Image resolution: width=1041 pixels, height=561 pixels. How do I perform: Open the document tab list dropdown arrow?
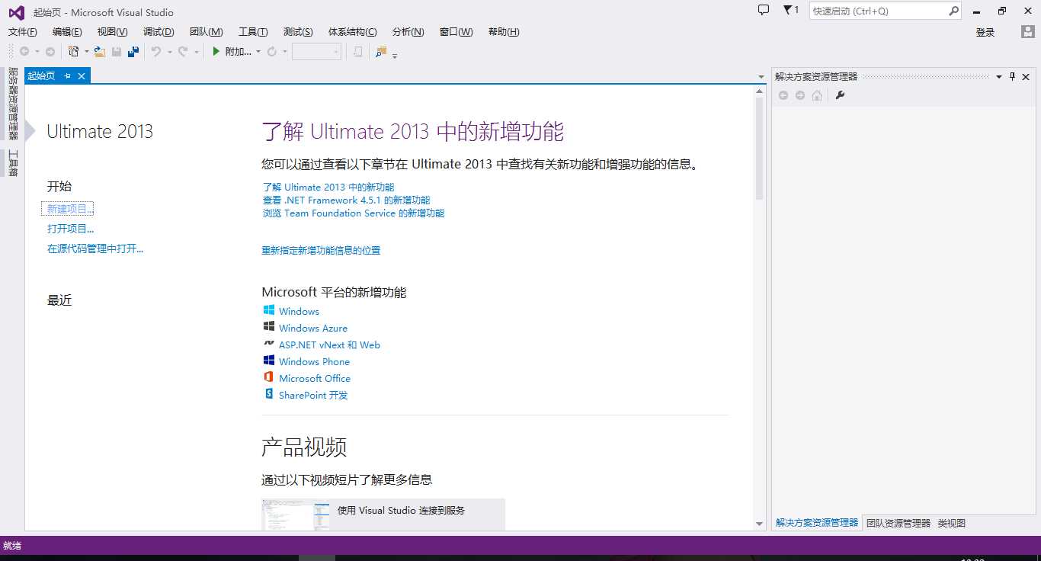click(x=761, y=76)
